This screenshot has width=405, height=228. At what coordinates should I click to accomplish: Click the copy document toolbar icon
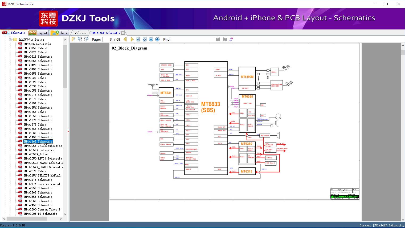point(73,39)
